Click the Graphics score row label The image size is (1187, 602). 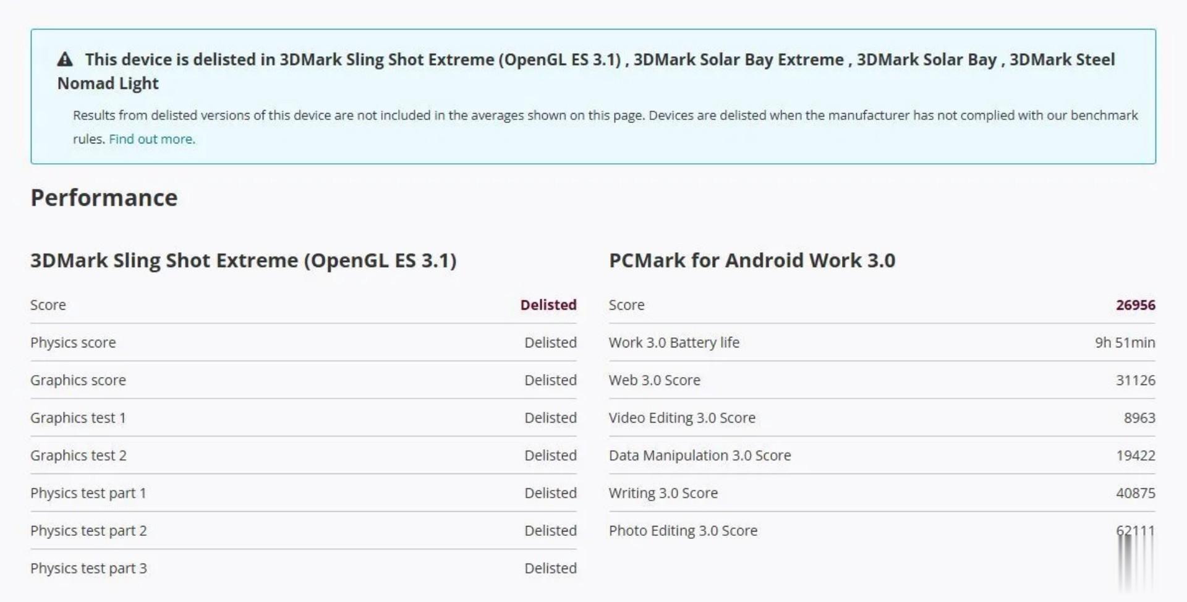78,380
